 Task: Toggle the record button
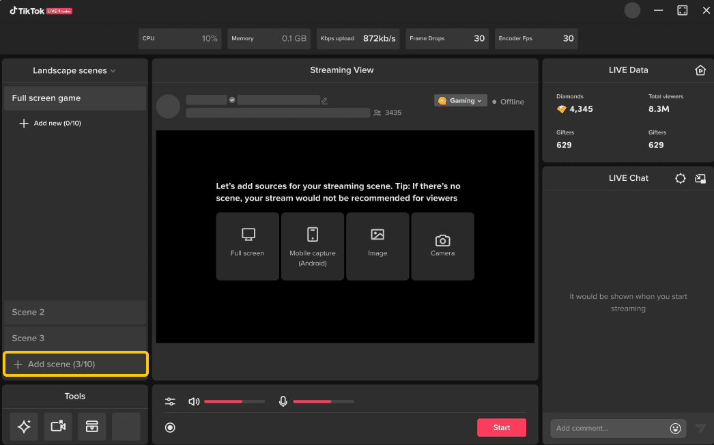tap(170, 428)
